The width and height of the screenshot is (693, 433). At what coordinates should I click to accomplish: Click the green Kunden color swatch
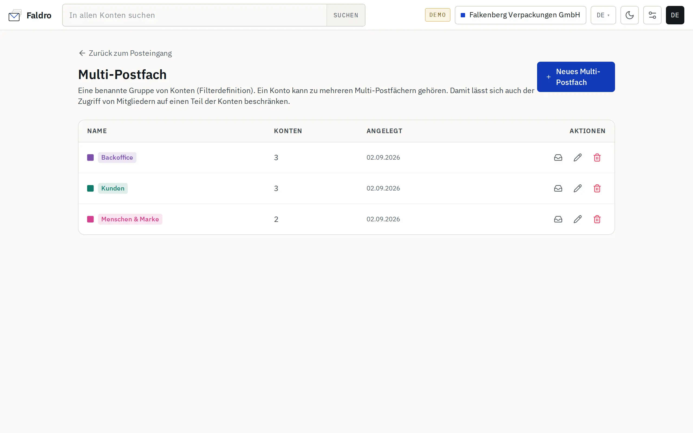coord(90,188)
